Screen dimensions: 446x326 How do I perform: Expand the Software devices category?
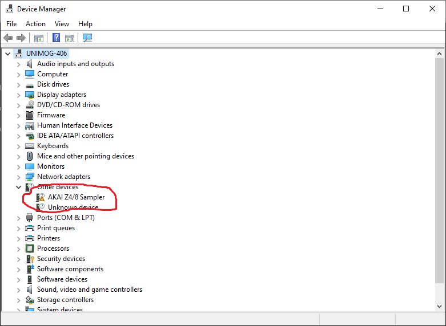point(18,280)
